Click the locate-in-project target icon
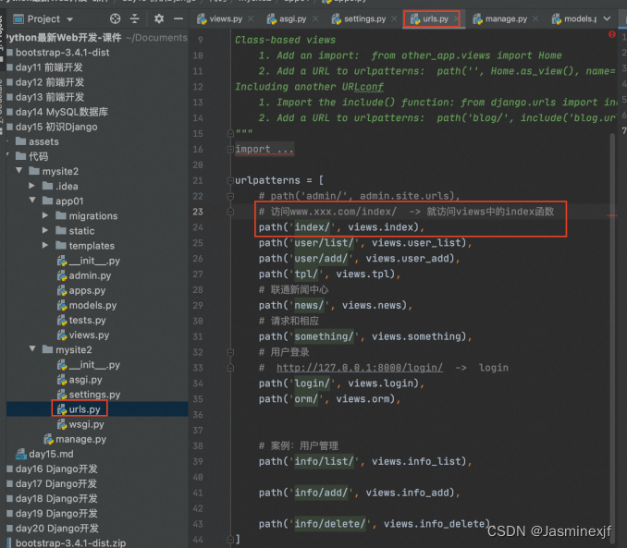 pyautogui.click(x=116, y=18)
